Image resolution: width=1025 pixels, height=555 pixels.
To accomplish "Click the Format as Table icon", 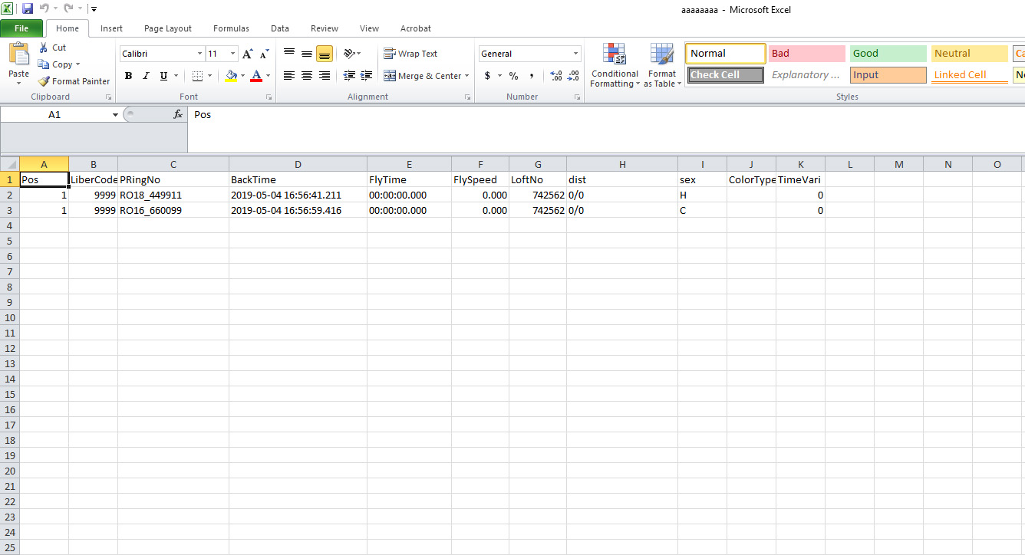I will pos(661,66).
